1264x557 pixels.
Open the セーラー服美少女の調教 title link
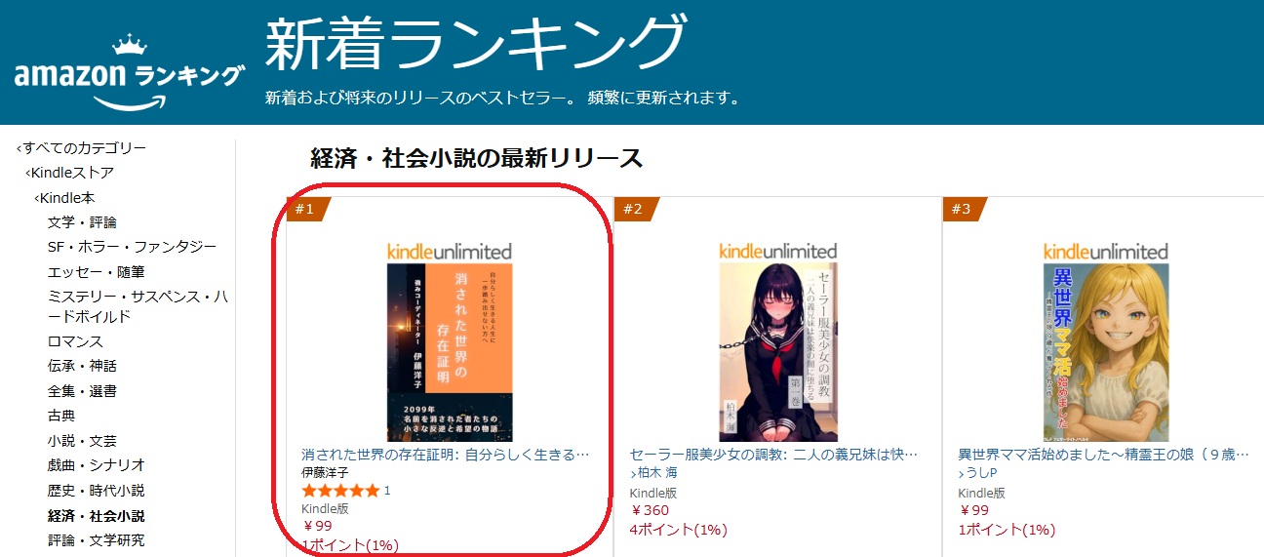tap(774, 455)
